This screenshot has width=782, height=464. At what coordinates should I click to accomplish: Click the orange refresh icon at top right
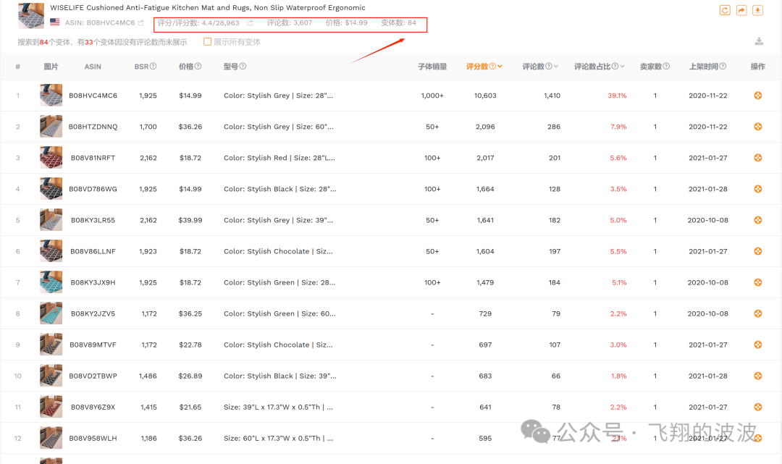coord(725,10)
